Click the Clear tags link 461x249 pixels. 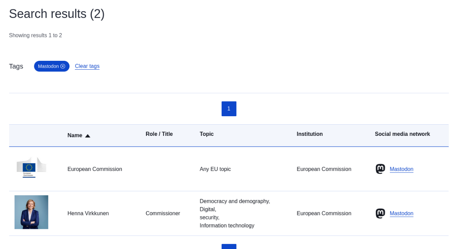click(x=87, y=66)
